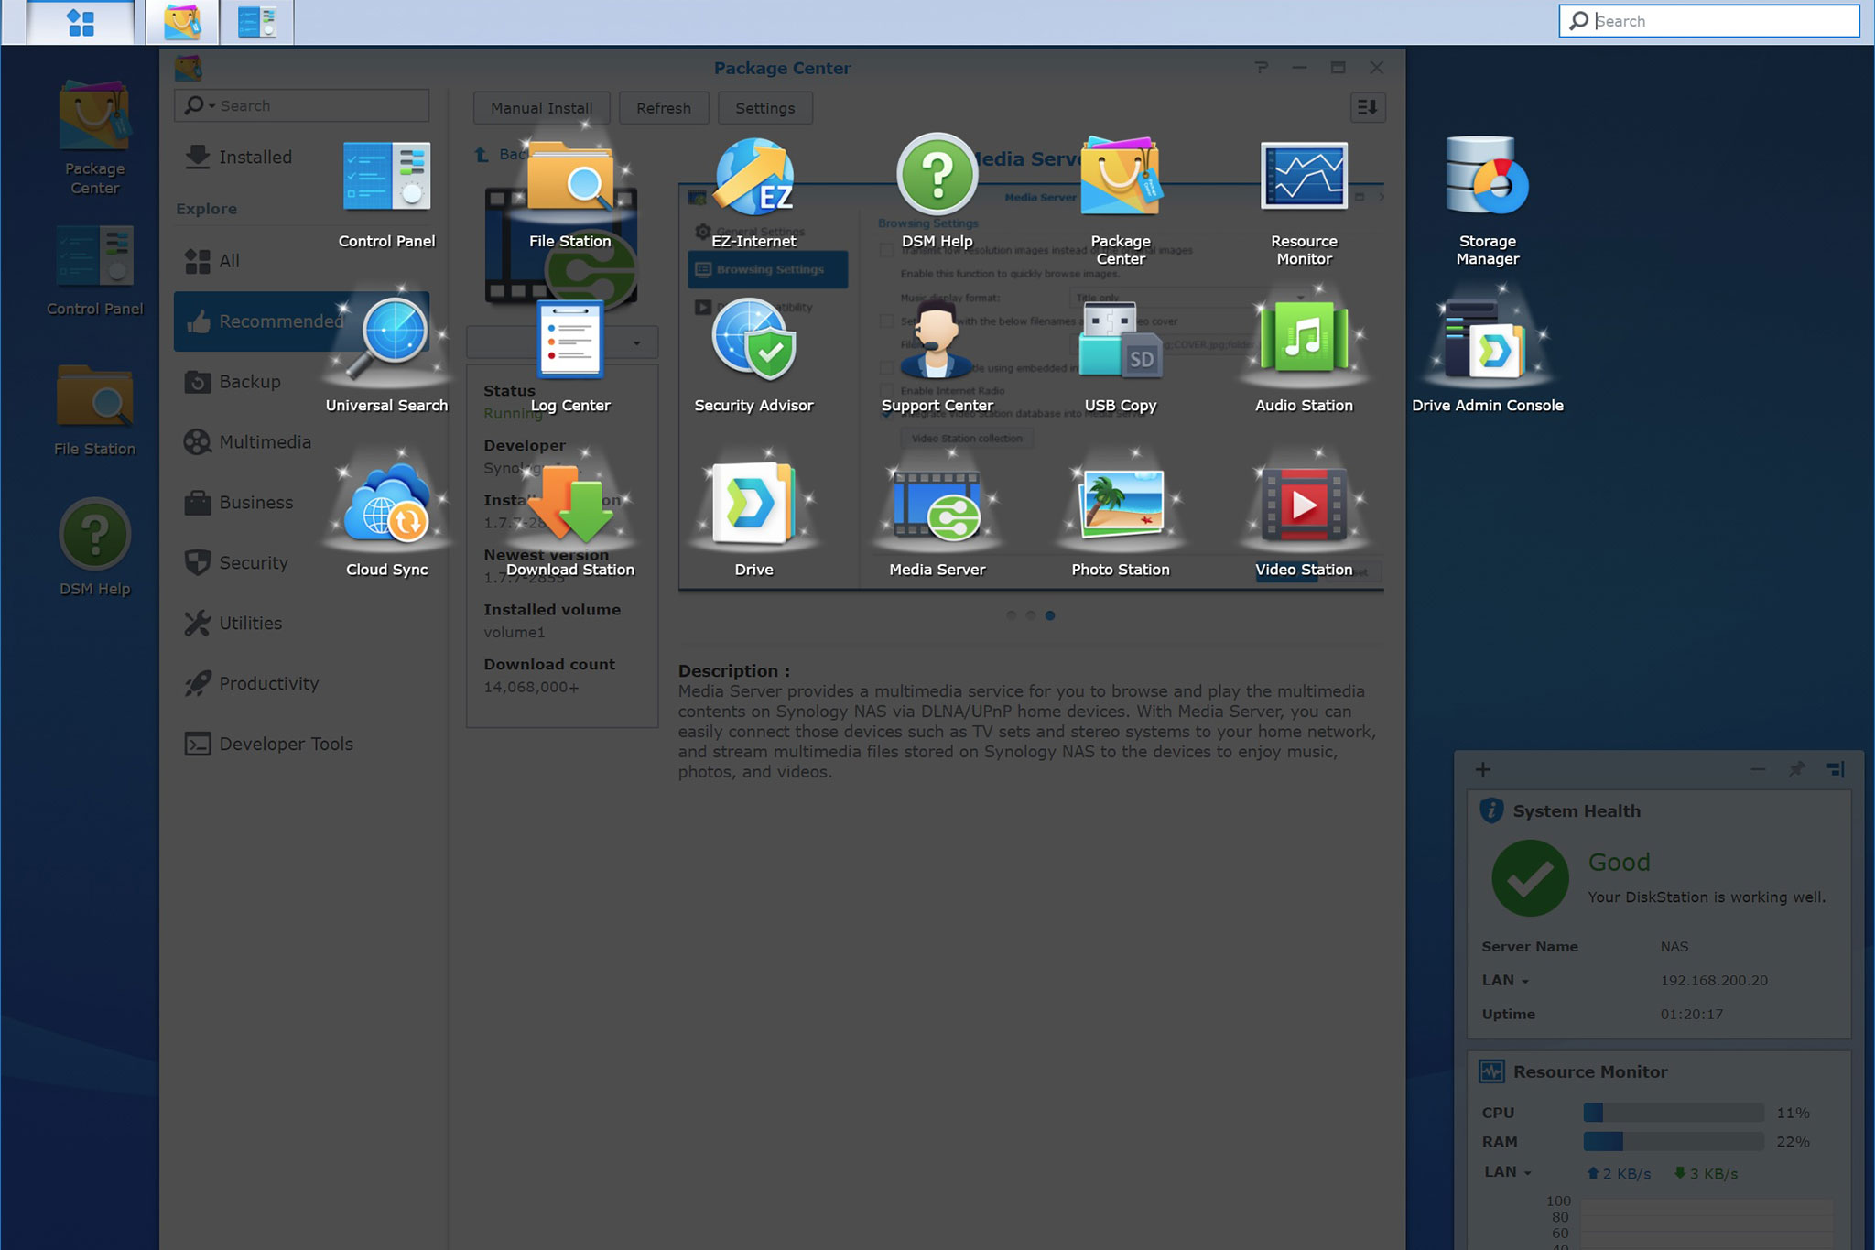Pin the widget panel
The height and width of the screenshot is (1250, 1875).
[x=1796, y=769]
